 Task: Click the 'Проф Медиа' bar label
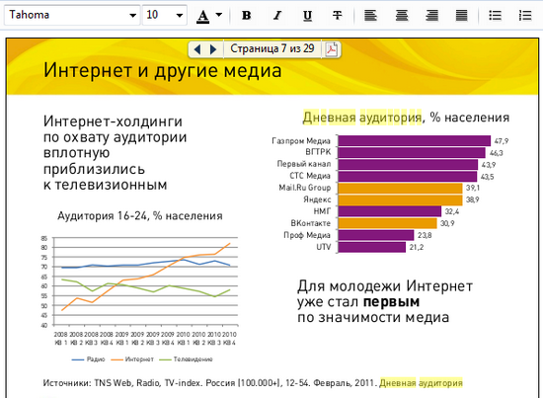pyautogui.click(x=307, y=235)
